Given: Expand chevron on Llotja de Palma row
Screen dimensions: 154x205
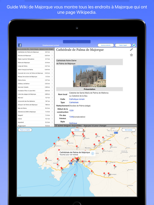Looking at the screenshot, I should pos(52,66).
